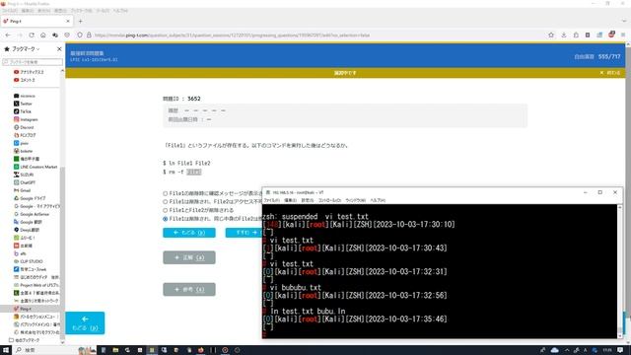This screenshot has width=631, height=355.
Task: Select the already-selected option 同じ中身のFile2
Action: [213, 219]
